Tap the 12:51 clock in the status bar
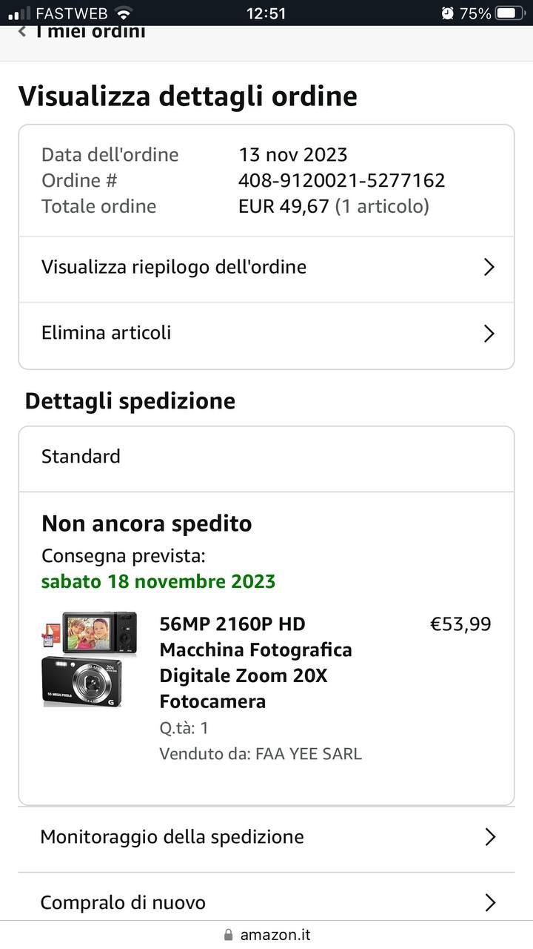Image resolution: width=533 pixels, height=949 pixels. point(265,13)
